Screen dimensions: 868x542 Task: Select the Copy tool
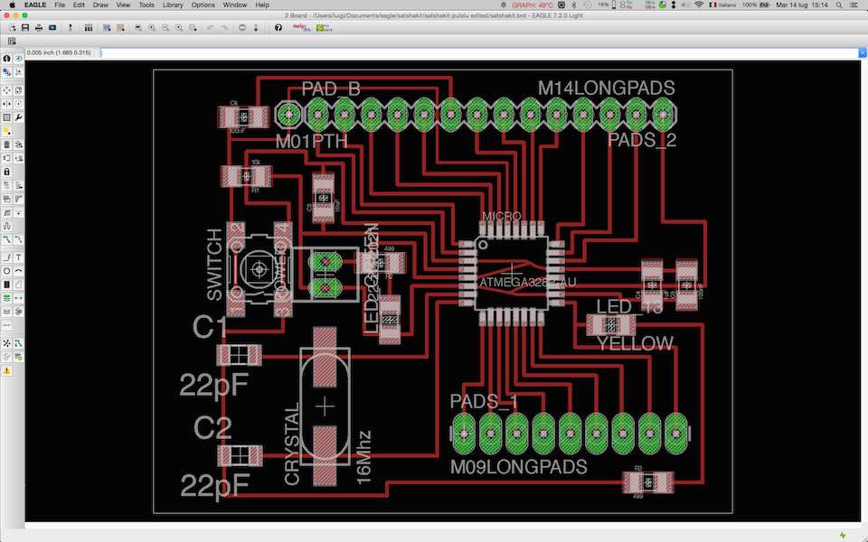pyautogui.click(x=18, y=89)
